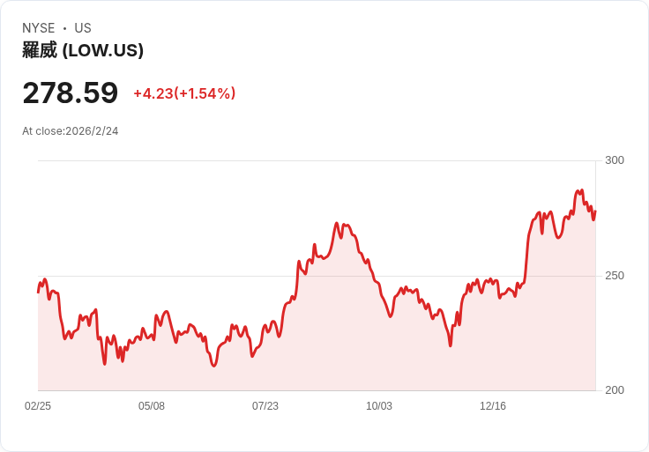This screenshot has height=452, width=649.
Task: Select the 05/08 date on x-axis
Action: [152, 406]
